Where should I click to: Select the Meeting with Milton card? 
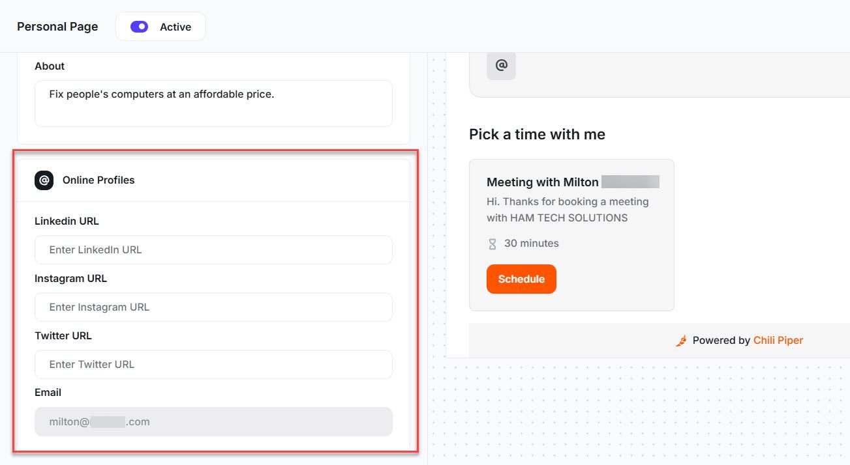[x=571, y=234]
